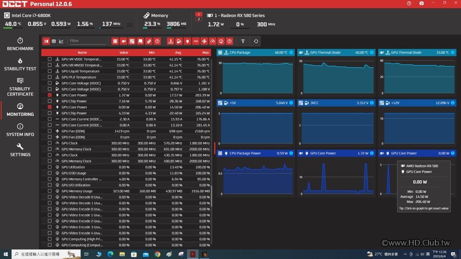Check the GPU VR VDDC Temperature row checkbox

pos(49,59)
